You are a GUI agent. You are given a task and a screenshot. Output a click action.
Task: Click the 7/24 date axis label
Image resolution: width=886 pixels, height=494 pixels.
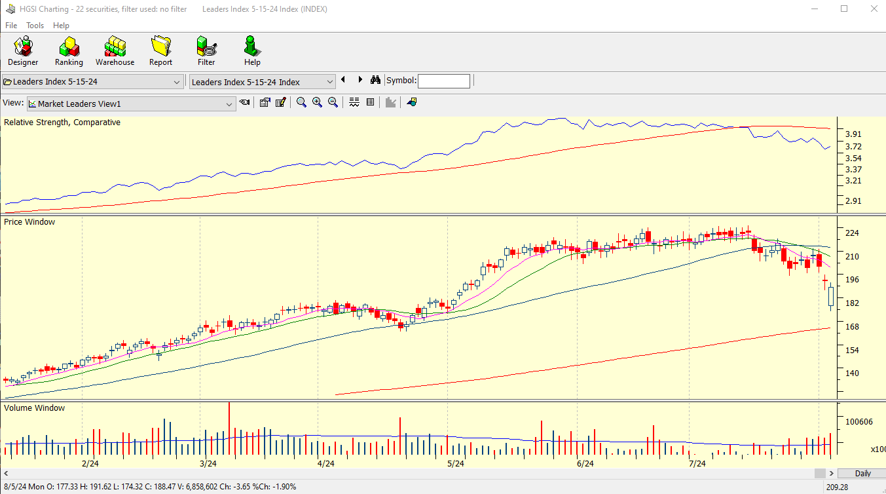pos(697,463)
